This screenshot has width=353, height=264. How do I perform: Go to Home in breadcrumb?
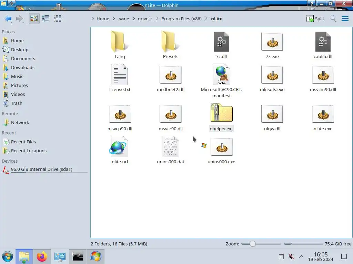[x=103, y=19]
